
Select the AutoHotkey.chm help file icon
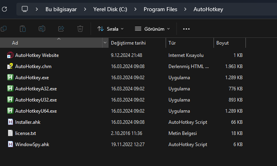10,66
